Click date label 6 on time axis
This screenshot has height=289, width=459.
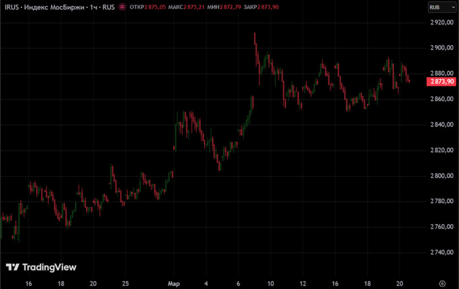[x=238, y=284]
